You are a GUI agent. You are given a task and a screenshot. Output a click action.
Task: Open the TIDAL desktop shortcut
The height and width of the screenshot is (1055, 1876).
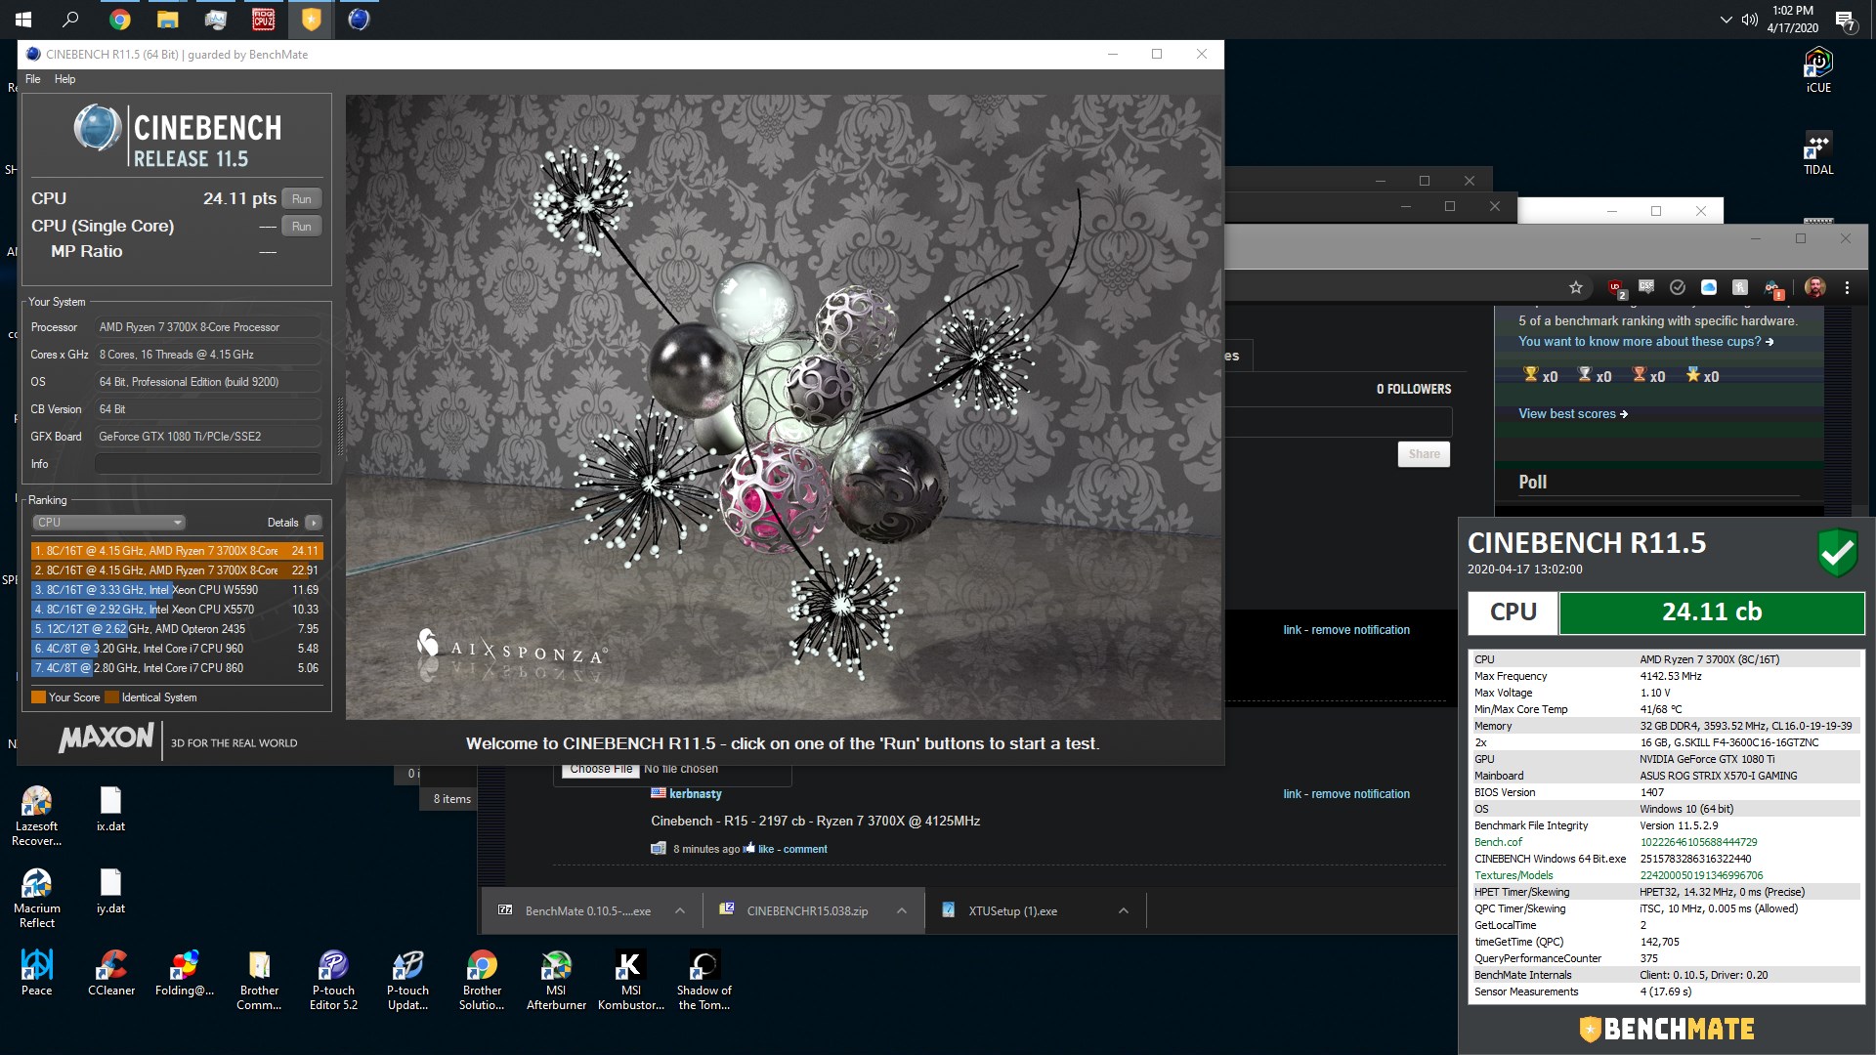pos(1818,153)
